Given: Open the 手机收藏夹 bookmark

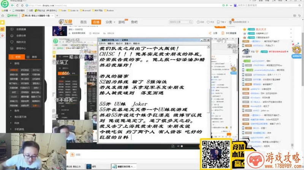Looking at the screenshot, I should click(19, 11).
